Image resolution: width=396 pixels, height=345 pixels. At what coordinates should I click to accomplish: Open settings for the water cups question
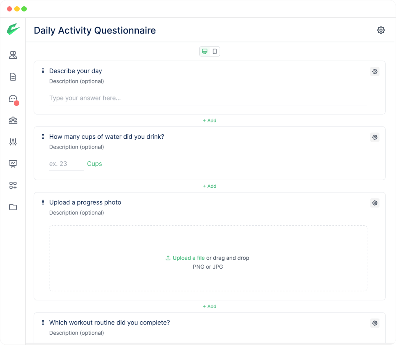[x=375, y=137]
